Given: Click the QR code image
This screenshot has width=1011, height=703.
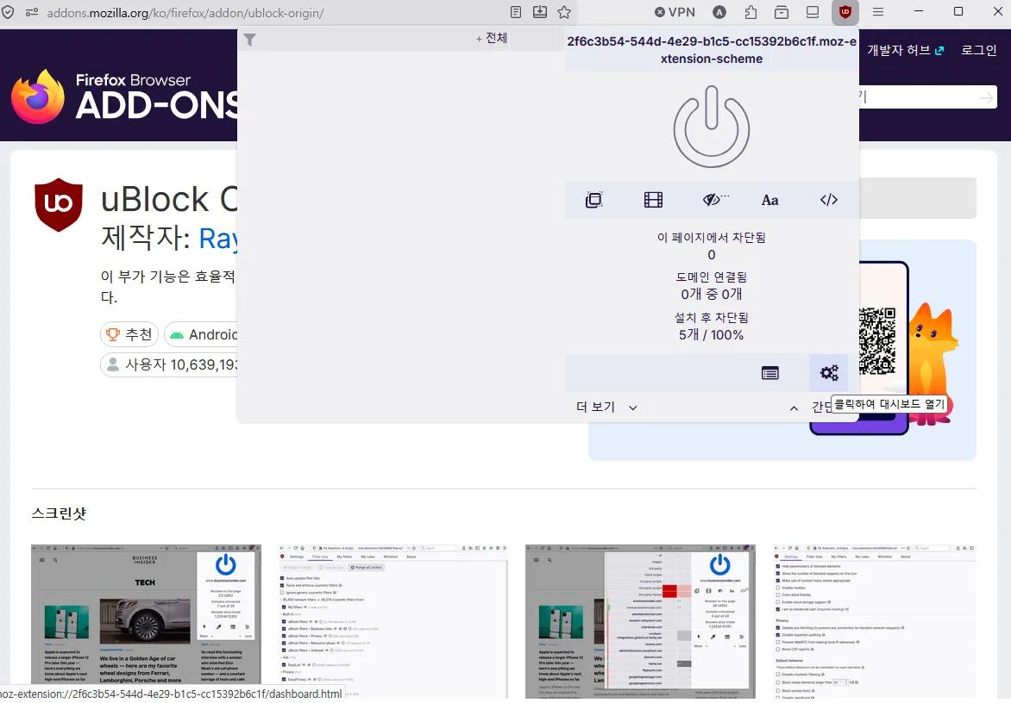Looking at the screenshot, I should click(x=877, y=340).
